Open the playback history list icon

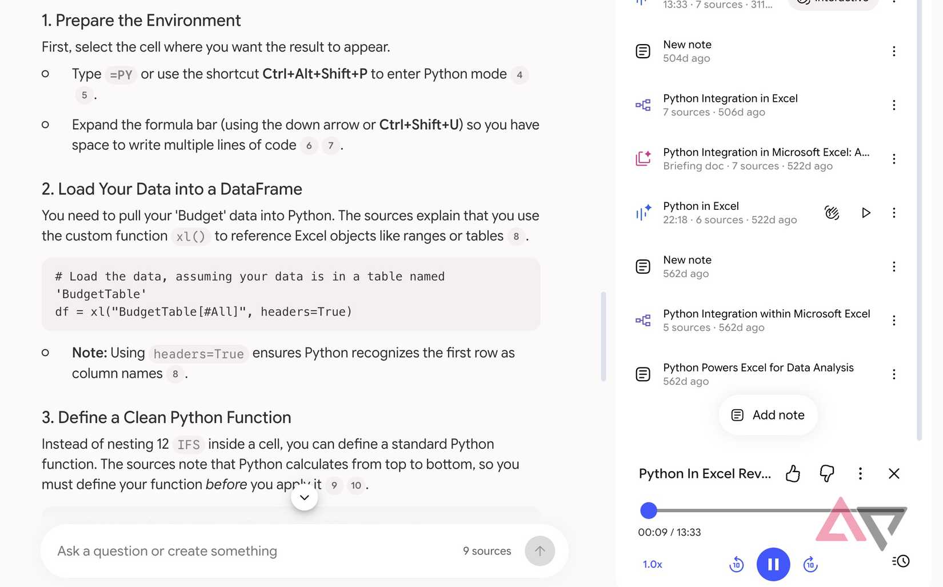click(900, 561)
